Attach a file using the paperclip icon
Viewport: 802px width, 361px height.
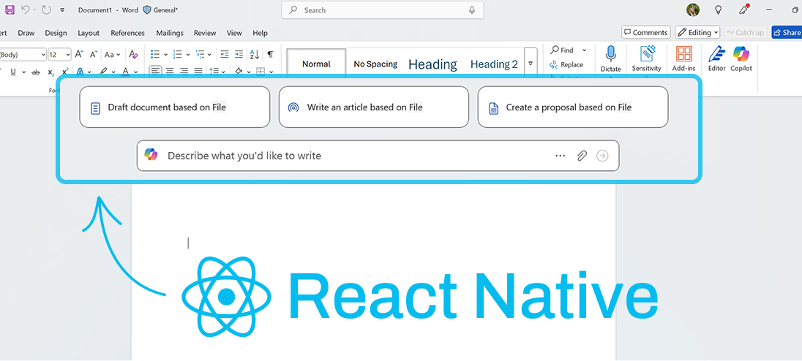pyautogui.click(x=582, y=156)
